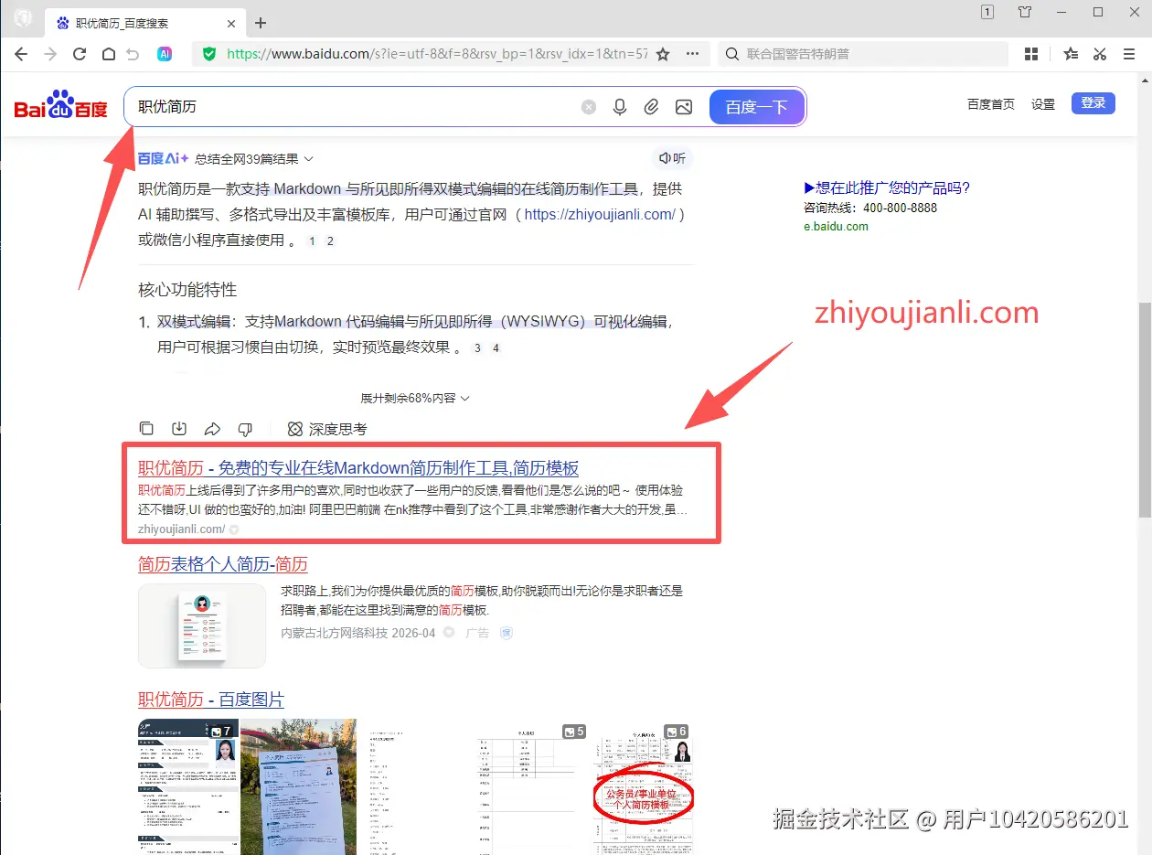Expand the 总结全网39篇结果 dropdown
Viewport: 1152px width, 855px height.
tap(253, 158)
